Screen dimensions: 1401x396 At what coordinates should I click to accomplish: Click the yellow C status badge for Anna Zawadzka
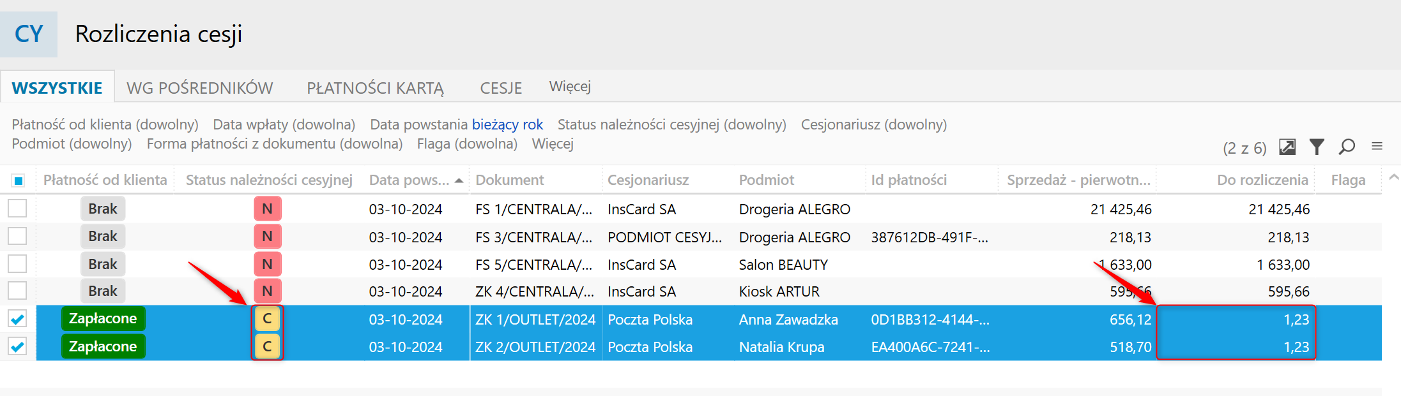[267, 319]
